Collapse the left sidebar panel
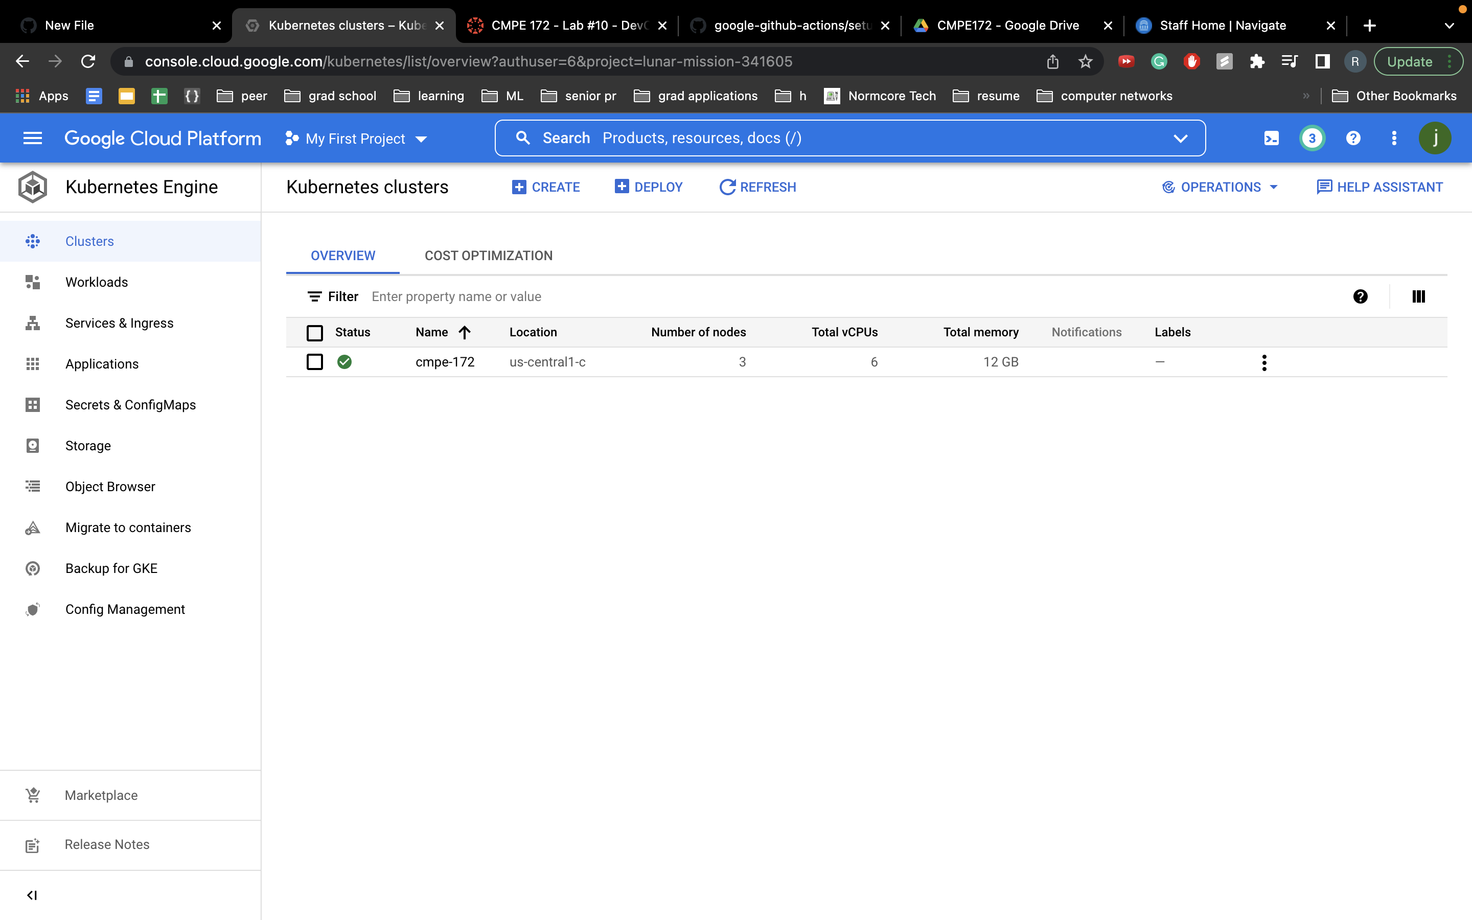 coord(32,895)
